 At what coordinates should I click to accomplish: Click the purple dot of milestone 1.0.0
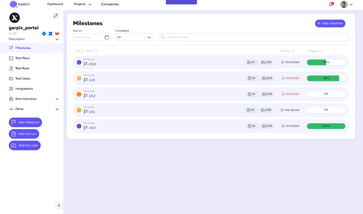pos(79,126)
